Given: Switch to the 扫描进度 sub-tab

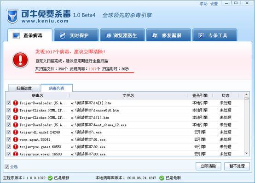Looking at the screenshot, I should [x=24, y=88].
